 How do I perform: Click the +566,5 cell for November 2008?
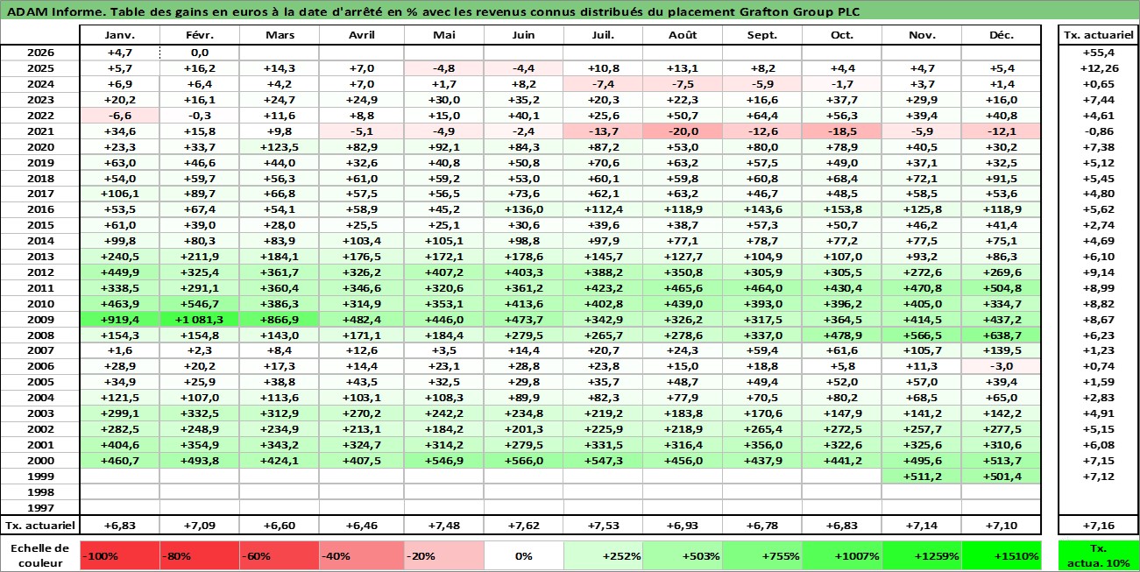(x=922, y=335)
